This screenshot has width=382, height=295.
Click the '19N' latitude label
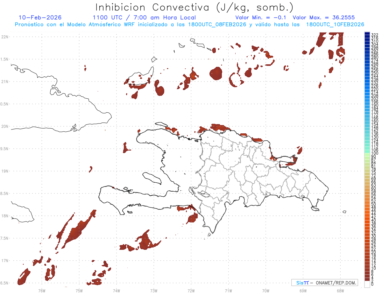pos(5,171)
